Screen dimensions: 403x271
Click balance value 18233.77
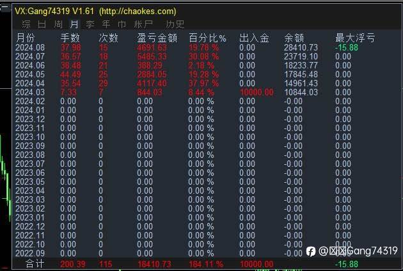pyautogui.click(x=301, y=65)
